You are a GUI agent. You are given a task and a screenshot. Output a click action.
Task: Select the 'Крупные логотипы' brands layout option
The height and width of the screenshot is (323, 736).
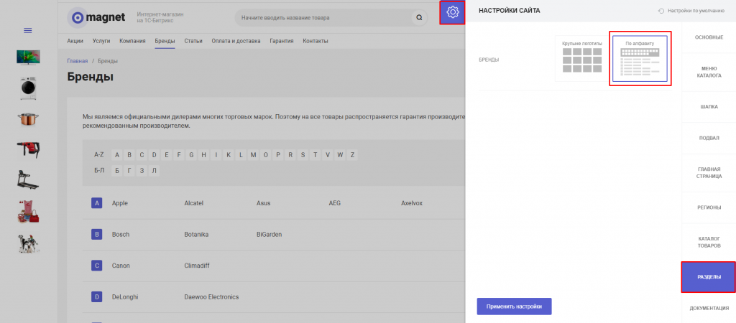point(582,58)
